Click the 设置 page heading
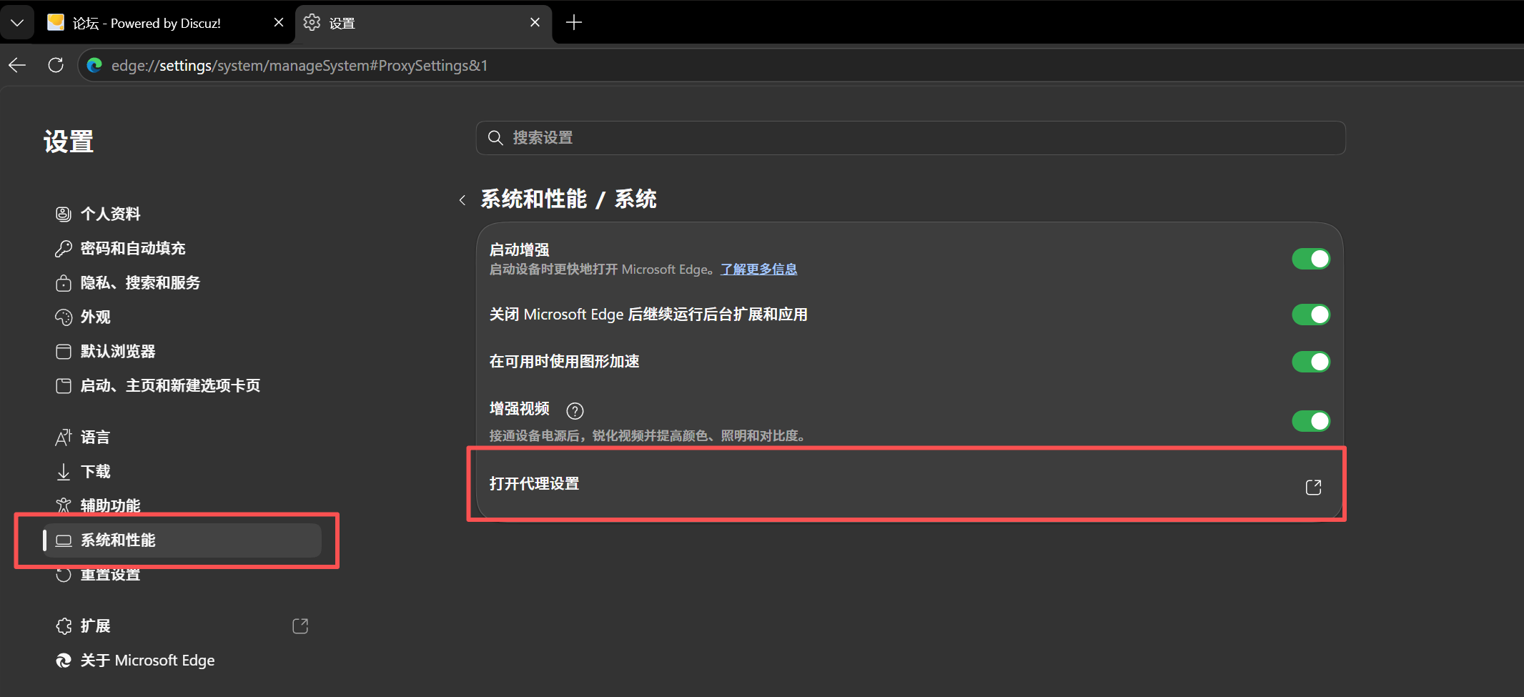The width and height of the screenshot is (1524, 697). pos(69,142)
